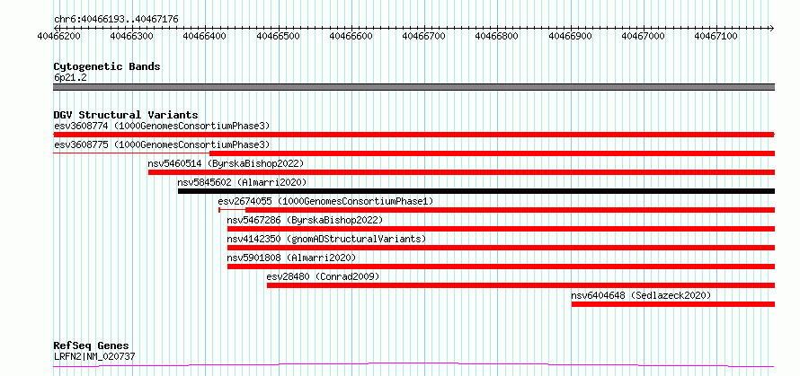Open the esv28480 Conrad2009 label
The width and height of the screenshot is (800, 376).
pyautogui.click(x=323, y=276)
